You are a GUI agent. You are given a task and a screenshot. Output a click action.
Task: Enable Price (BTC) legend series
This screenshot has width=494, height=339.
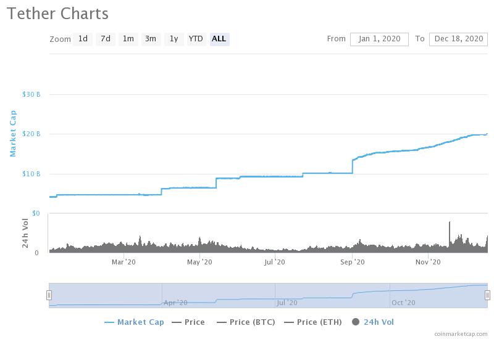(248, 322)
